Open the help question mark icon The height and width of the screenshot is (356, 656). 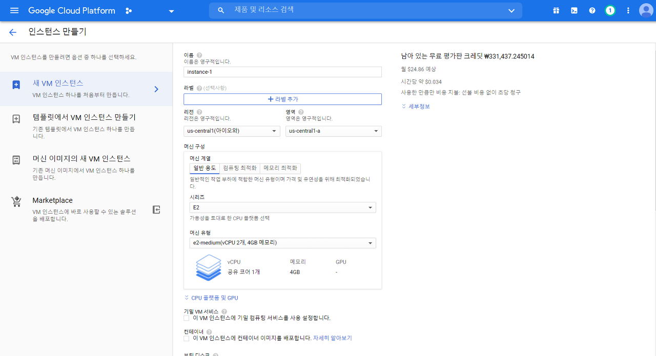point(592,10)
